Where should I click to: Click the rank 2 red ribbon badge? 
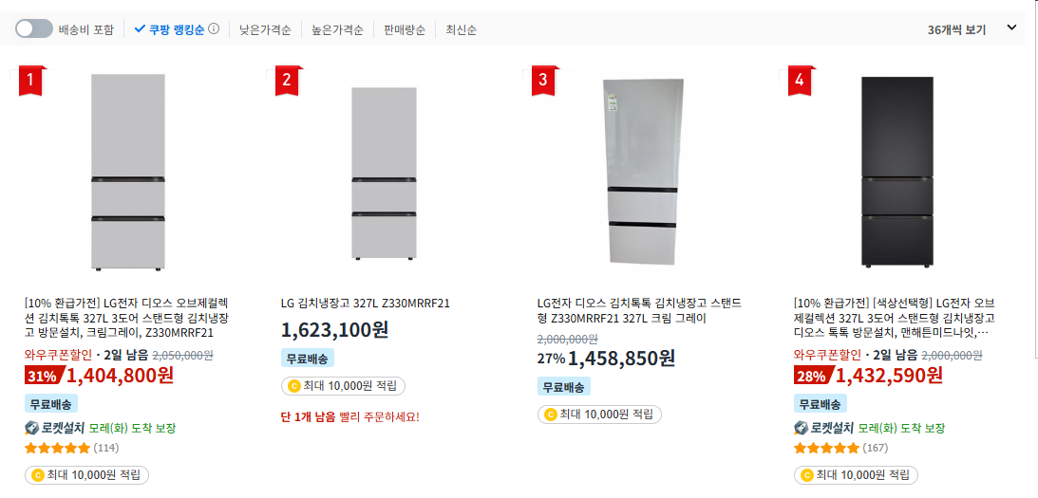pos(288,80)
